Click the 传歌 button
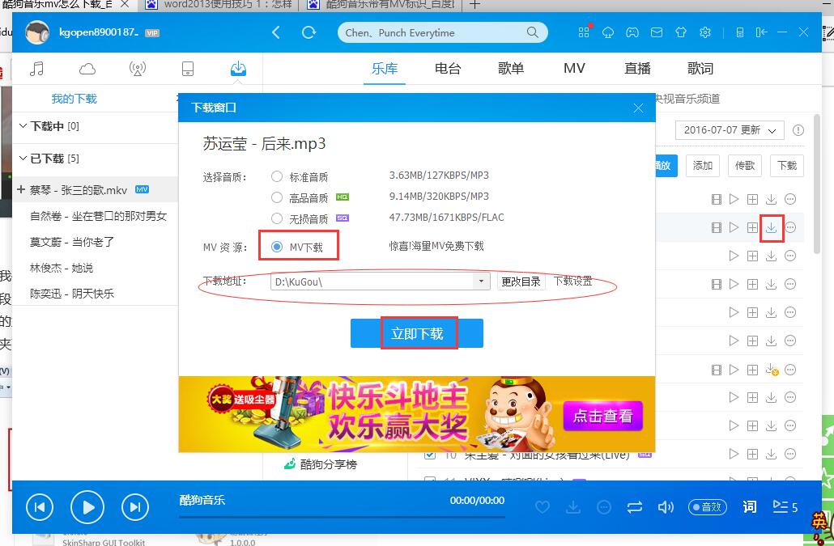The height and width of the screenshot is (546, 834). (x=745, y=166)
